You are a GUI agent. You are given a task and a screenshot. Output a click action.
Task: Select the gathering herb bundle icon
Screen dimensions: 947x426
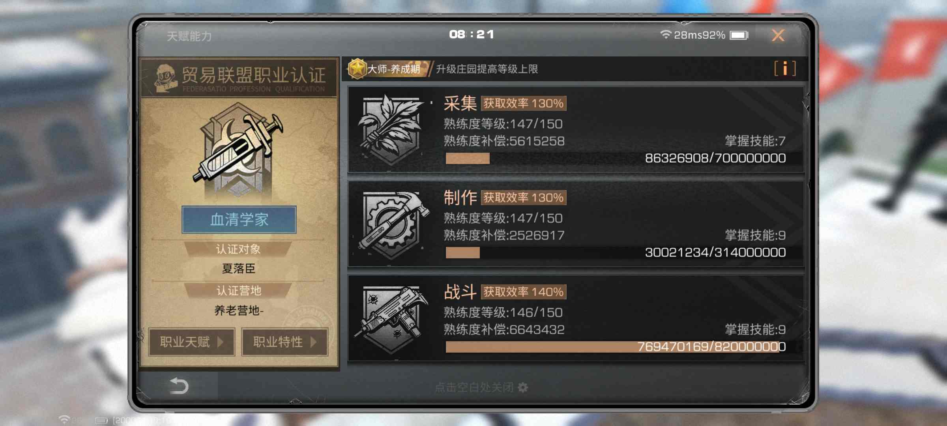click(391, 130)
